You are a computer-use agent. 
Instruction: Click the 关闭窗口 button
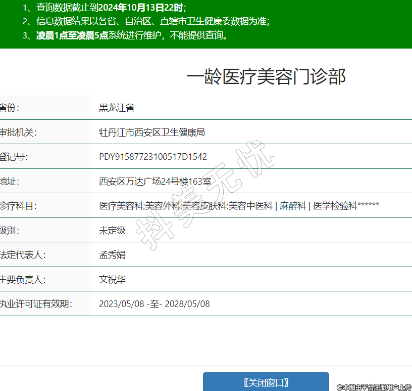(x=266, y=382)
